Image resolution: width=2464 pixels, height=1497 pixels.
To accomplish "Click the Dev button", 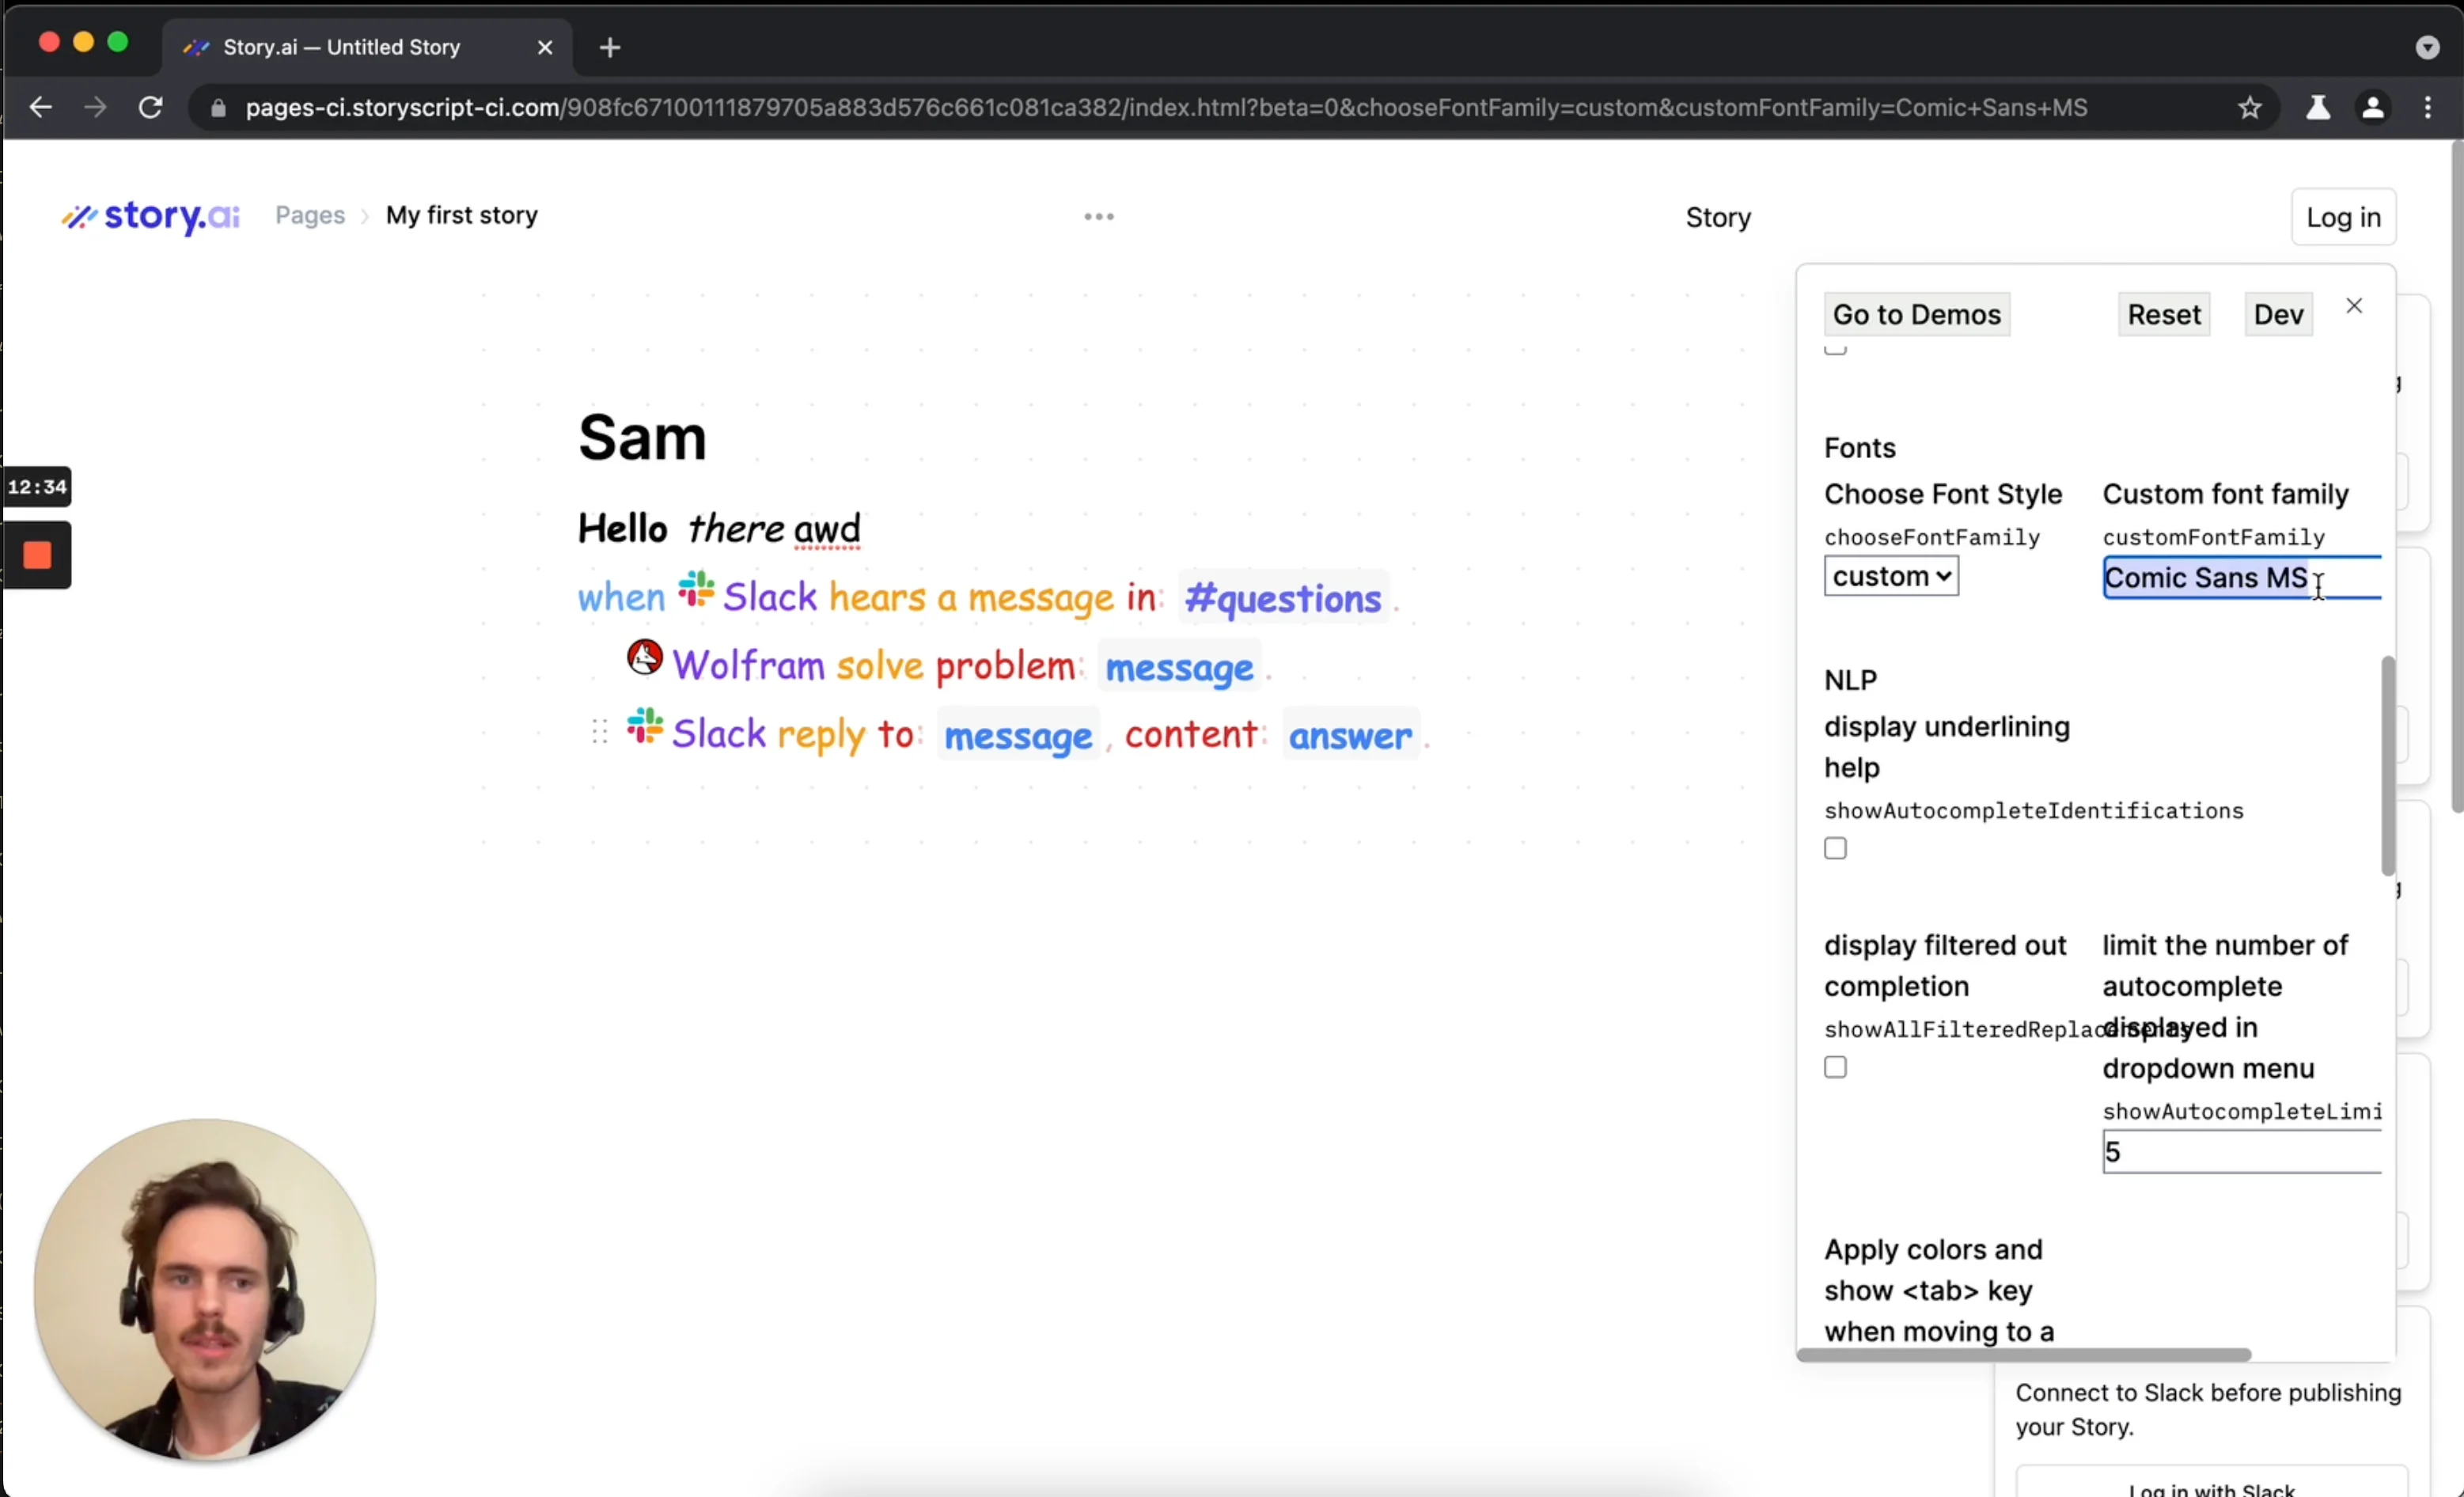I will click(2278, 315).
